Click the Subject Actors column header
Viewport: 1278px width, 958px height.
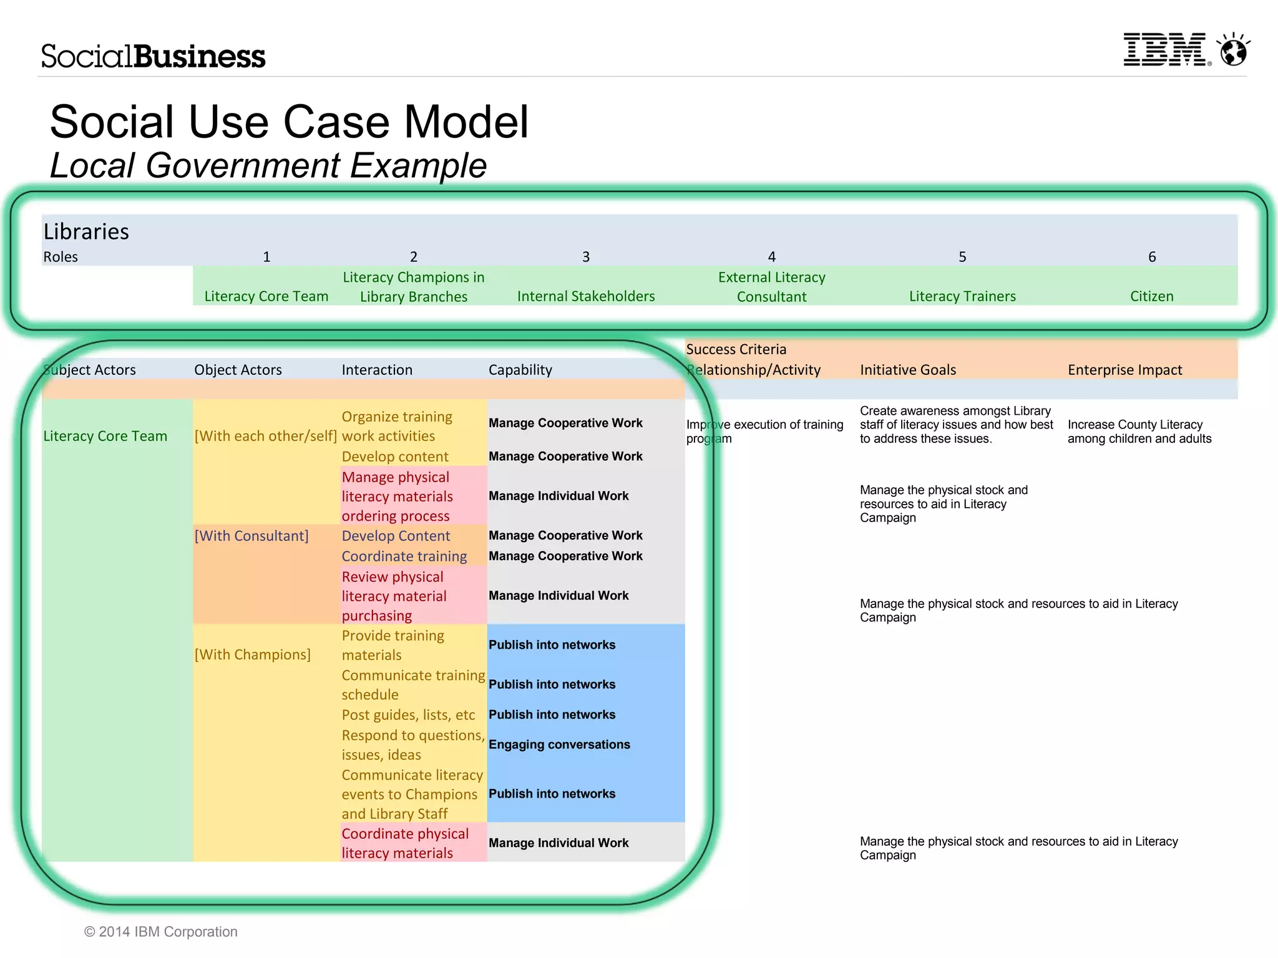point(89,370)
